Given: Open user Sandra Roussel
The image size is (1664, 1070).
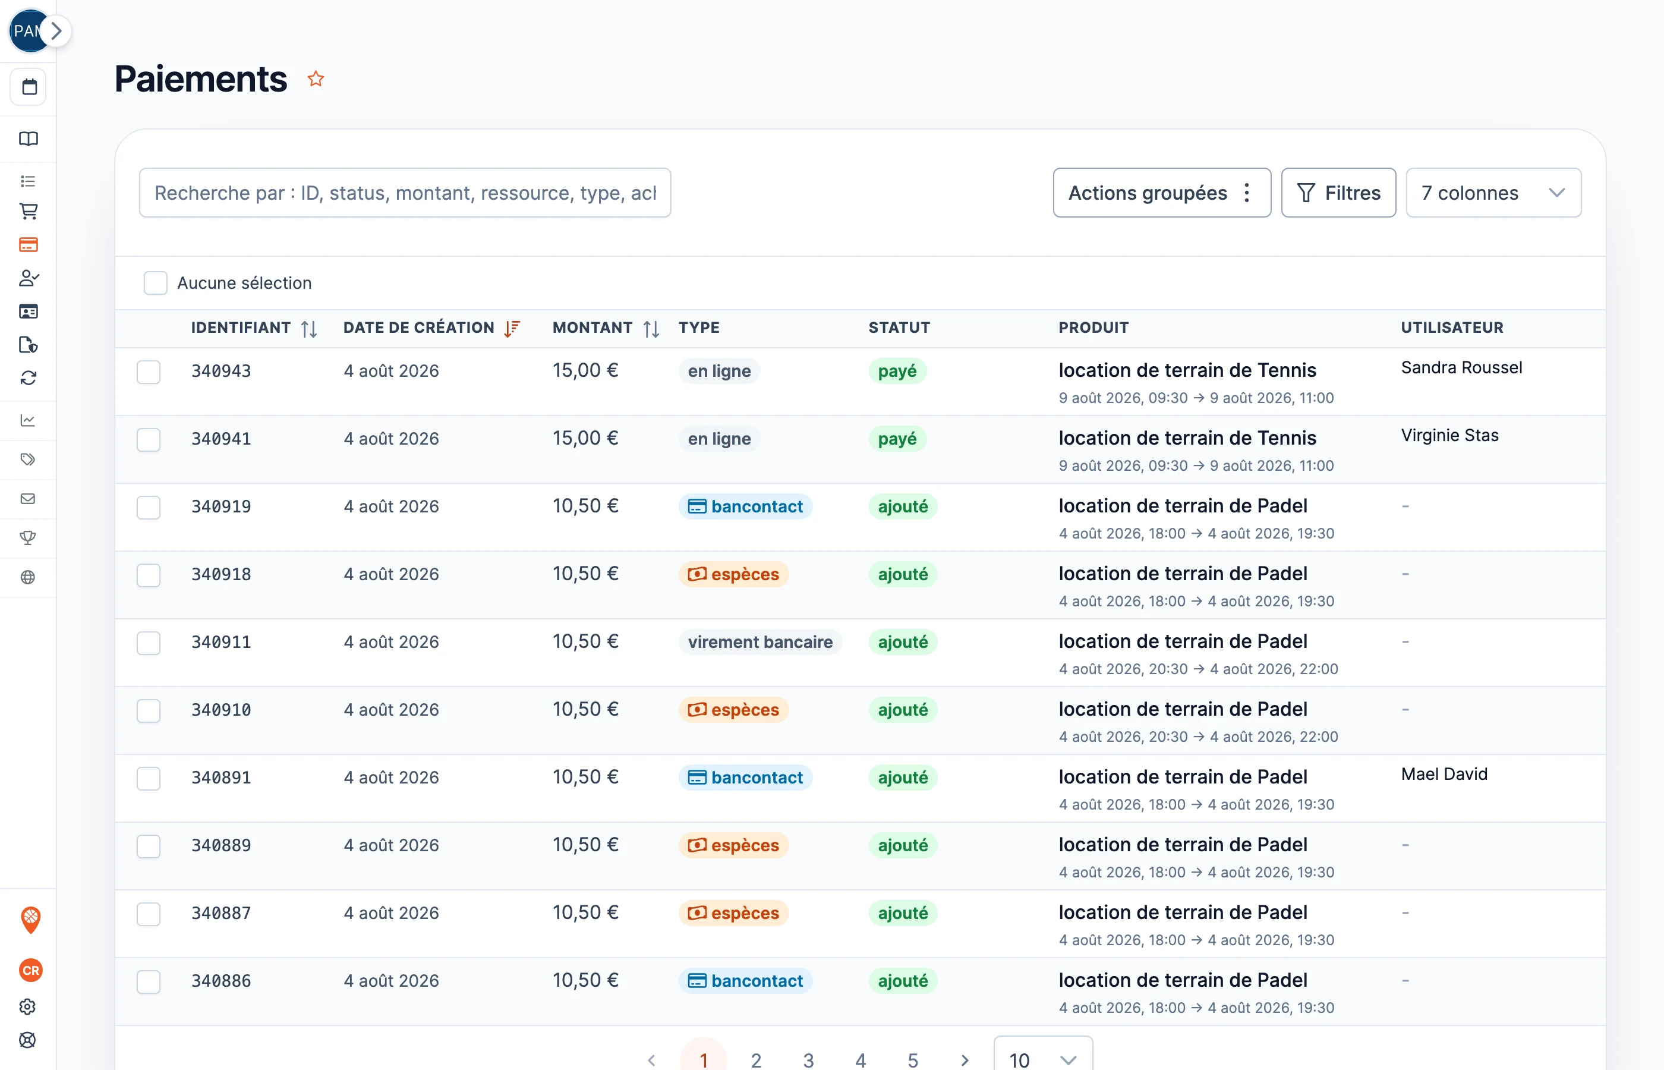Looking at the screenshot, I should point(1461,367).
